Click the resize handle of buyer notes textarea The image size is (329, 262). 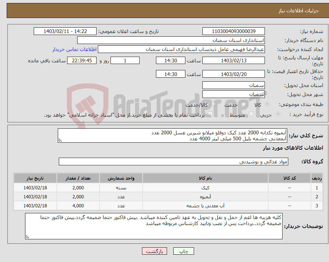point(27,237)
